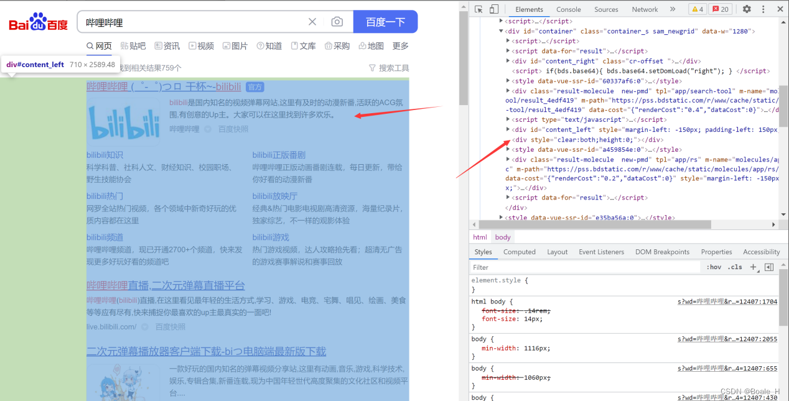Image resolution: width=789 pixels, height=401 pixels.
Task: Collapse the div id="container" node
Action: [502, 31]
